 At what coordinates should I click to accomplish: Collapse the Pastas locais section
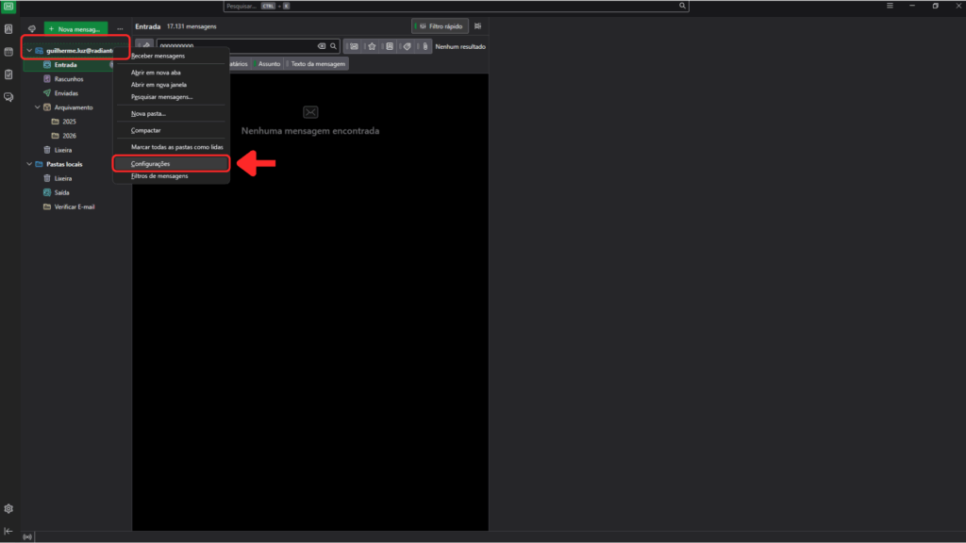pos(29,164)
